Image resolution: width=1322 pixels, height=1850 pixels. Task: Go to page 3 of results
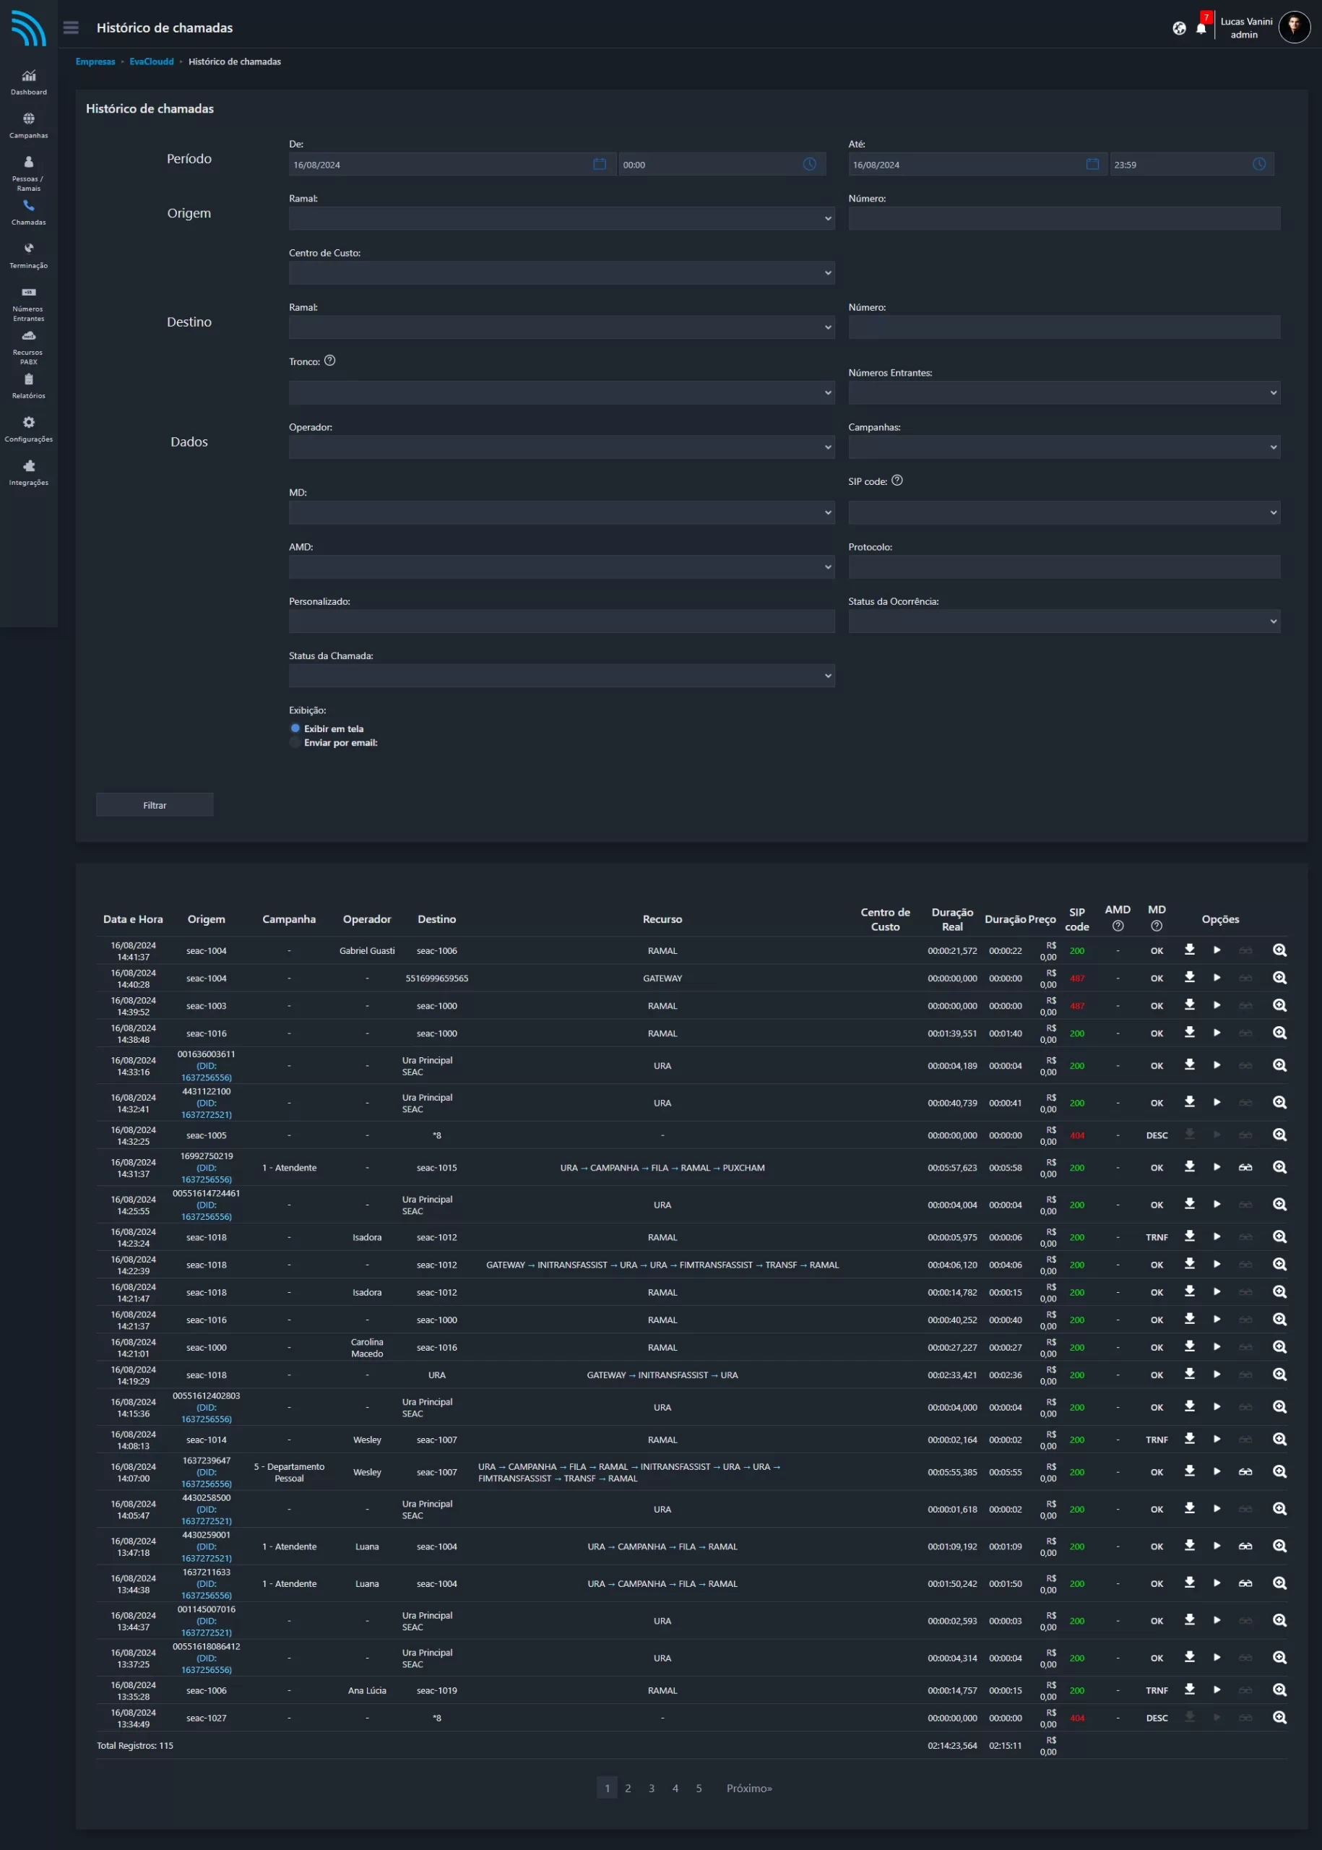[x=651, y=1788]
